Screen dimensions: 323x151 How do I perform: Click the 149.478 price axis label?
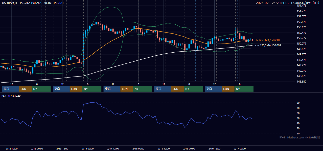point(302,60)
